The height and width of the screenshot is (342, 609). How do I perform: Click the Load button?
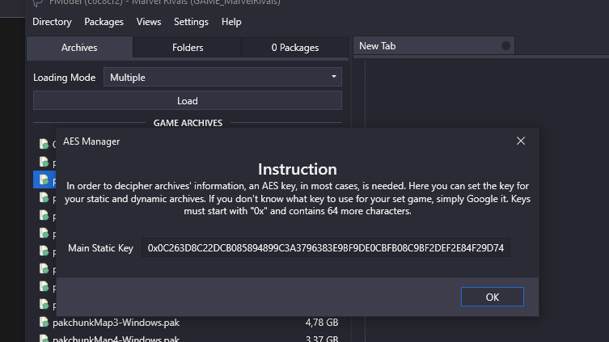pos(188,101)
